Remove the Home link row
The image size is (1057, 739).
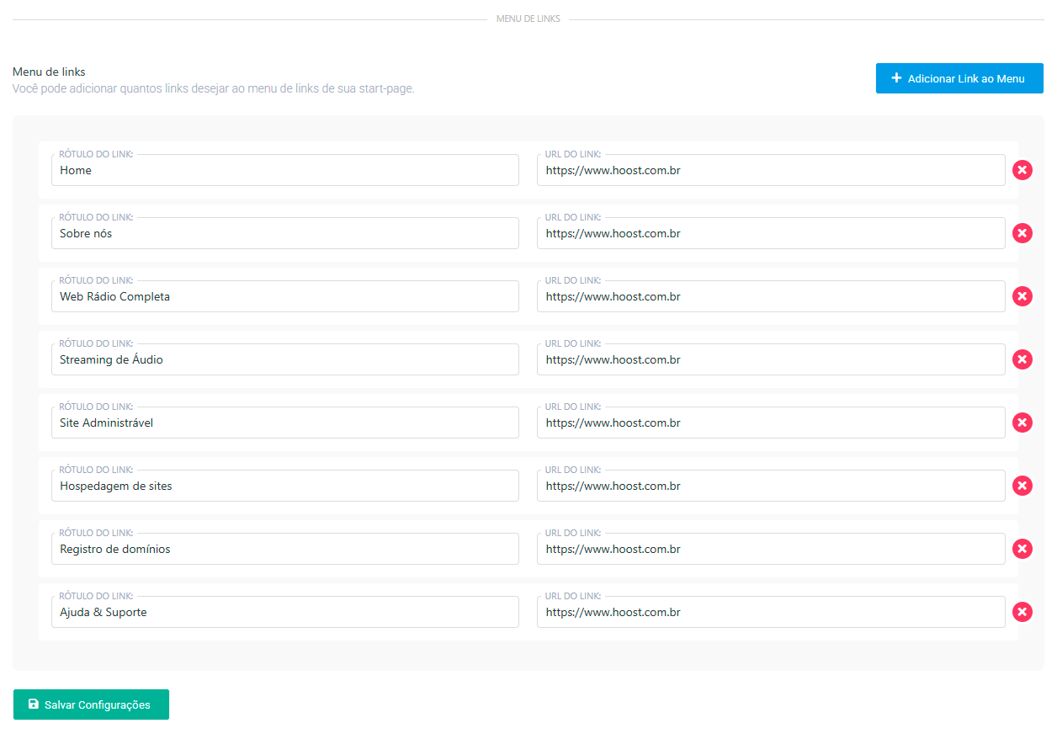pos(1022,170)
